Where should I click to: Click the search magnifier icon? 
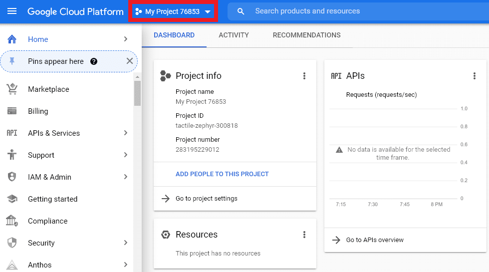point(241,11)
